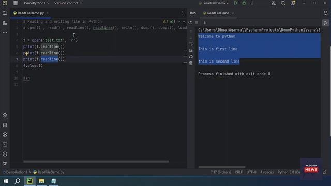Open the Git version control tool window
This screenshot has height=186, width=331.
click(5, 164)
